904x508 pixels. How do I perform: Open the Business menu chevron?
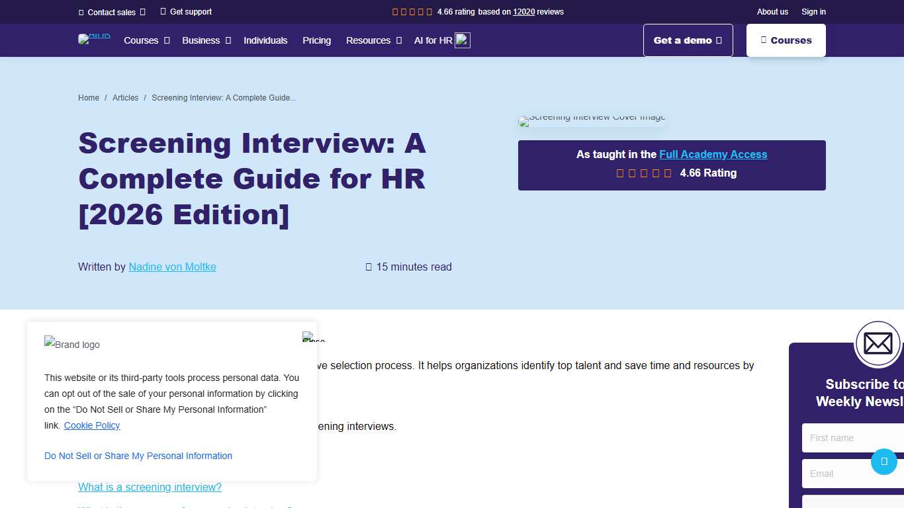[x=228, y=40]
